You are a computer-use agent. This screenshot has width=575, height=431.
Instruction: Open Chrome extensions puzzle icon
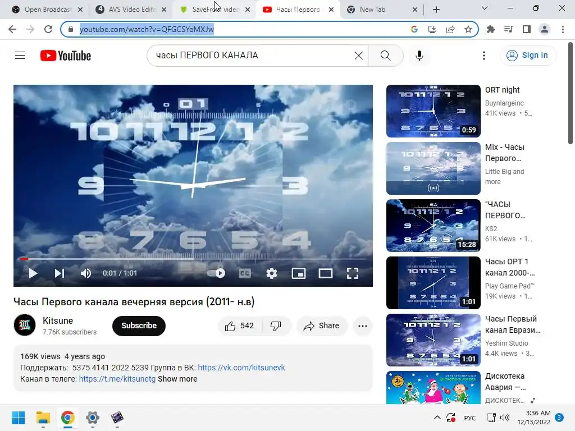pos(490,29)
